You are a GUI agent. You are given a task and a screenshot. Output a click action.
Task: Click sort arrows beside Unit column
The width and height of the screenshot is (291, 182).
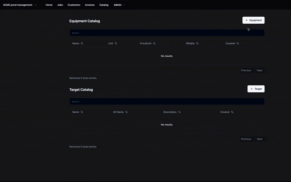(x=116, y=43)
